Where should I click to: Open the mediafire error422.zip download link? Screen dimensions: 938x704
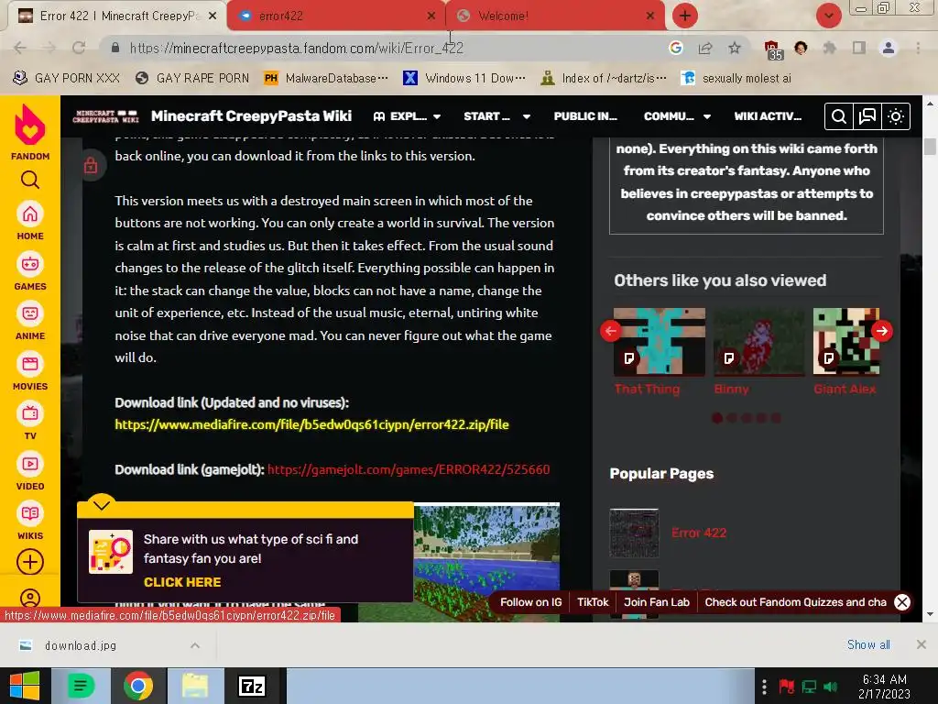(311, 424)
